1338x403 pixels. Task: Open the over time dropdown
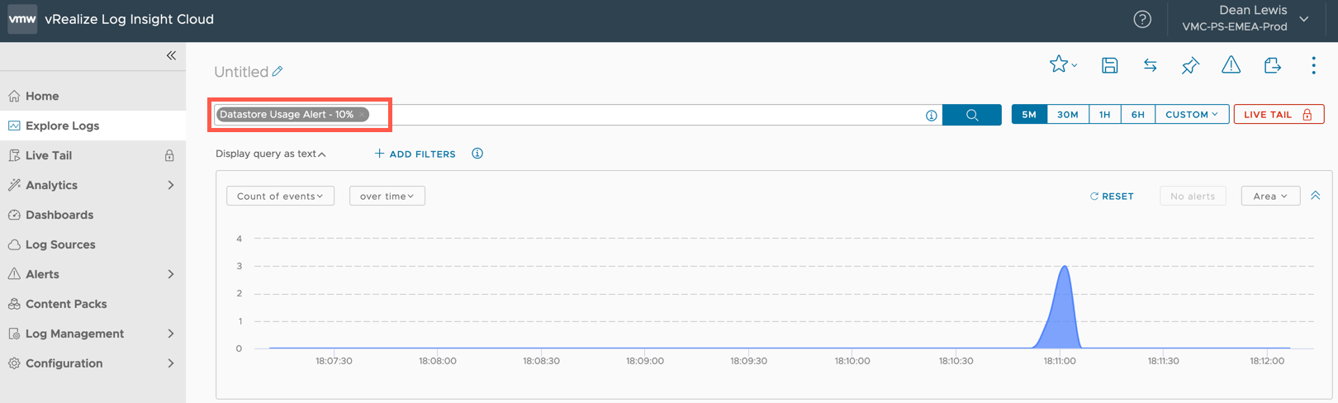click(387, 196)
